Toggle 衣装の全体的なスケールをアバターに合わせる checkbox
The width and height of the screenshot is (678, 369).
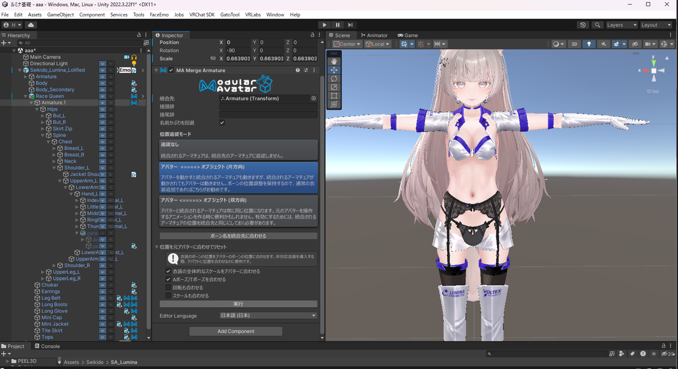168,271
